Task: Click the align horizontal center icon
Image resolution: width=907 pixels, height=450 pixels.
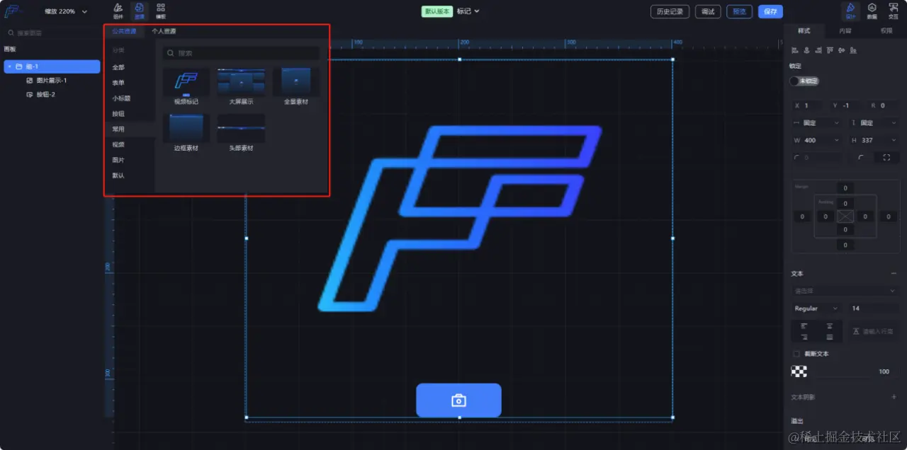Action: coord(807,50)
